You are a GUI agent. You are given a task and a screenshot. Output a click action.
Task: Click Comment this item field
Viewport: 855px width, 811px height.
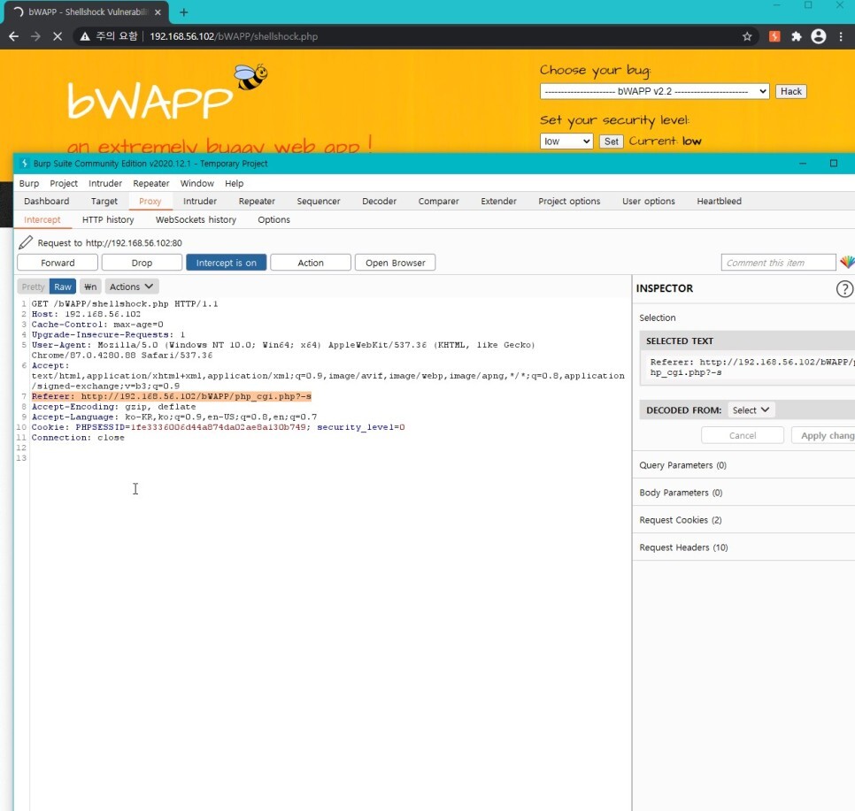click(778, 263)
